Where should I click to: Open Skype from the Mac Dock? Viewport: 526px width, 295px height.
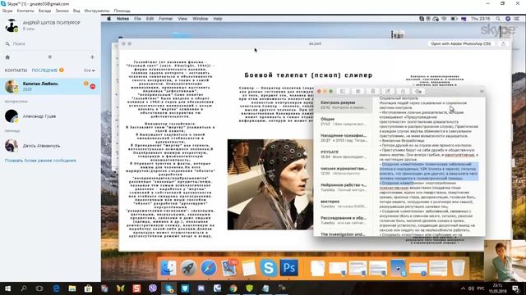point(269,268)
